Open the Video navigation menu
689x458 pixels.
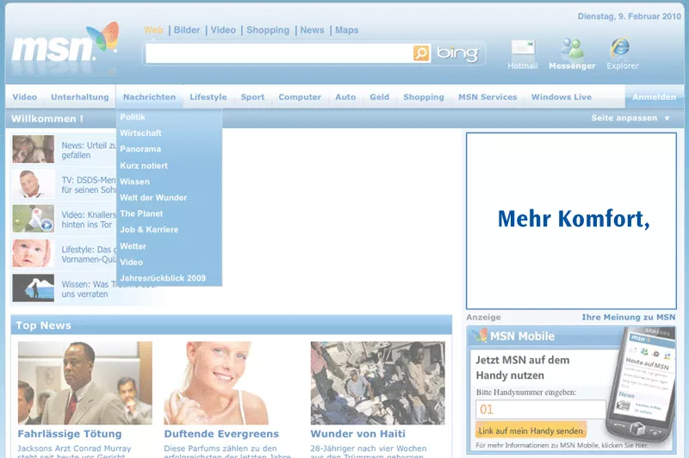[25, 96]
